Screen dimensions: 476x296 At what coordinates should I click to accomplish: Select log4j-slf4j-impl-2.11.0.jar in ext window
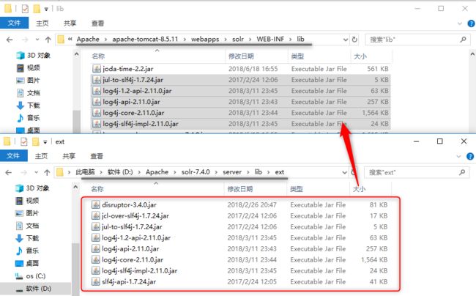[239, 271]
